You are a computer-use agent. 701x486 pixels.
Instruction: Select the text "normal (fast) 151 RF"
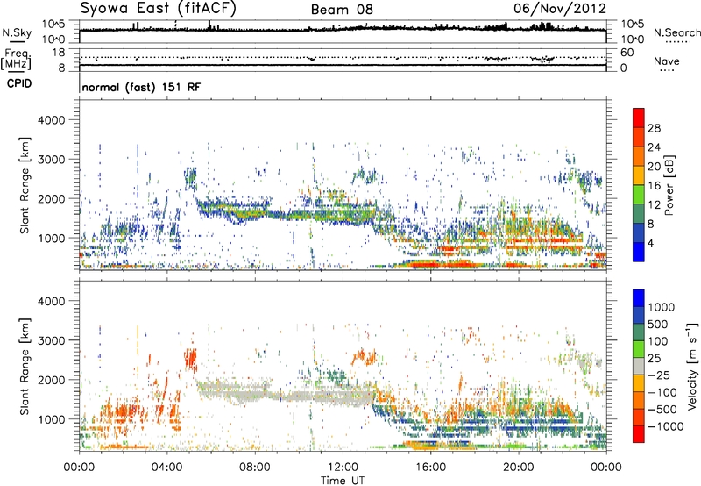point(141,87)
